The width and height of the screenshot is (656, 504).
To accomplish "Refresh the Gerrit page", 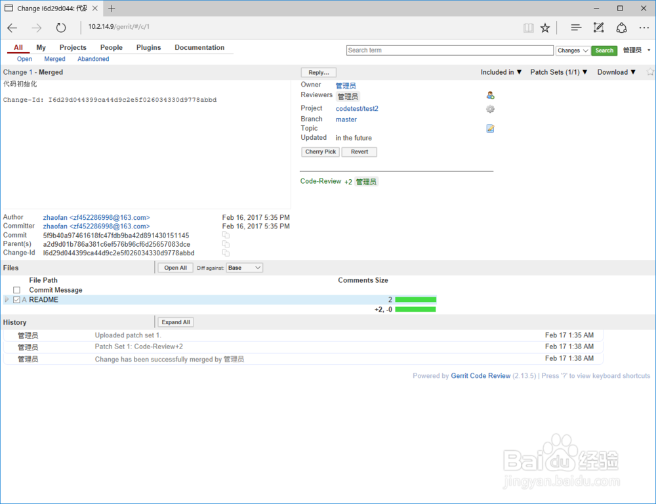I will (x=61, y=28).
